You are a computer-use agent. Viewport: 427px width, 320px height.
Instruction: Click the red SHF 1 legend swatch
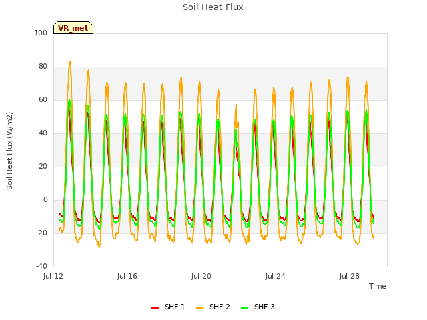(155, 308)
